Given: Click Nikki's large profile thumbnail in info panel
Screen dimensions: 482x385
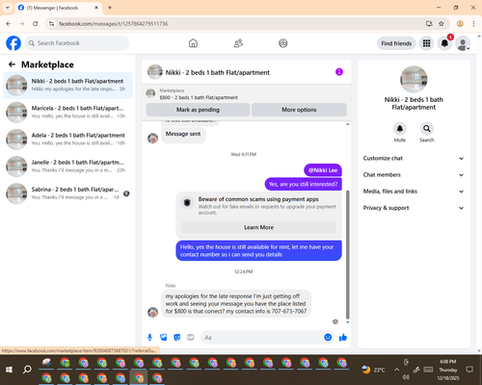Looking at the screenshot, I should pyautogui.click(x=414, y=79).
